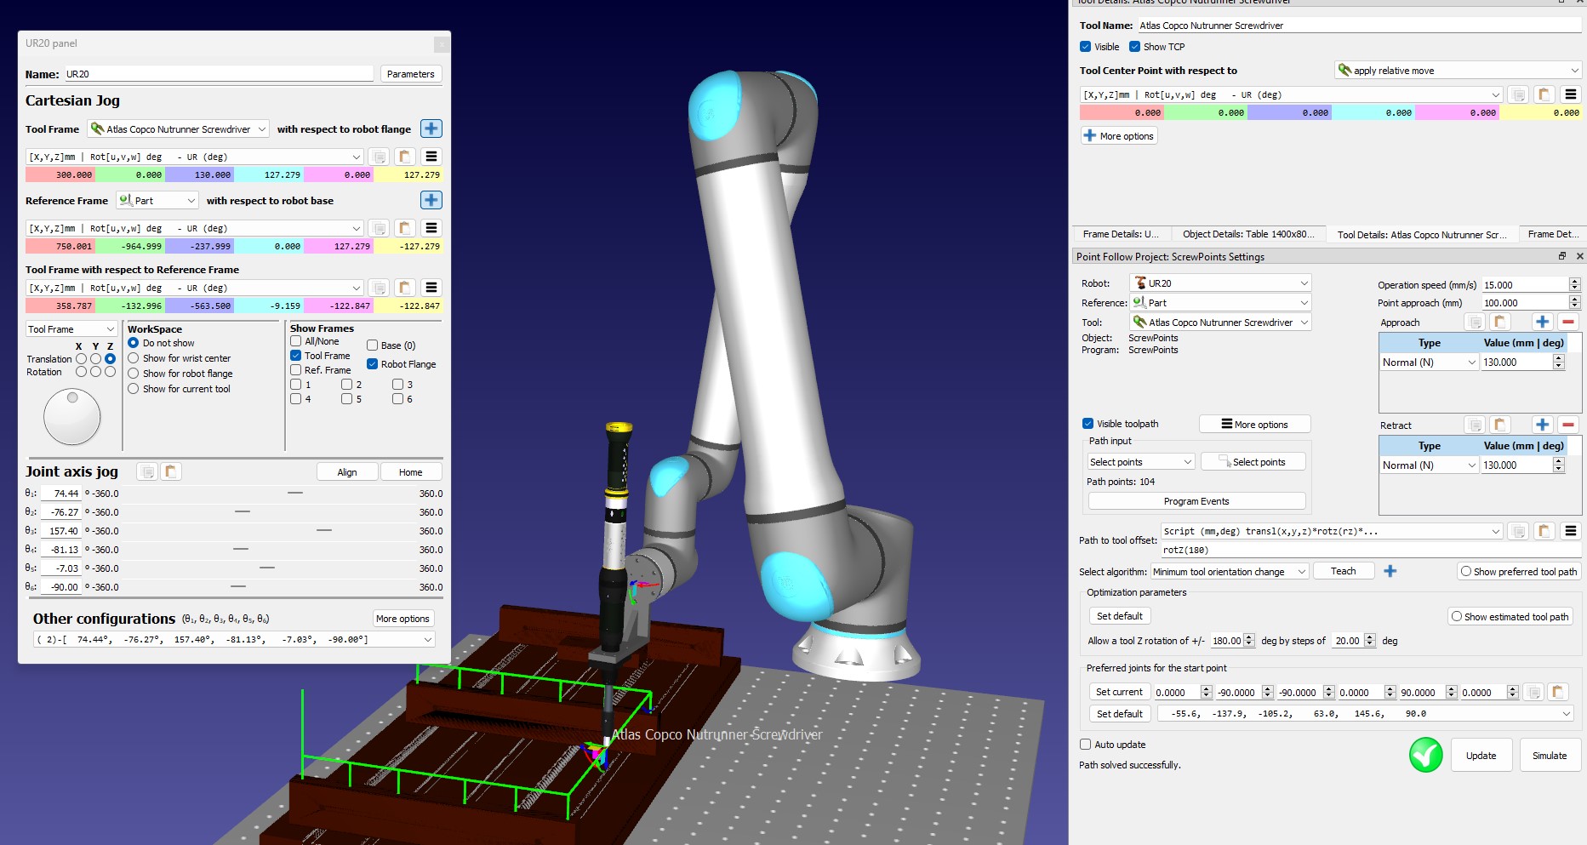Switch to Object Details: Table tab

pyautogui.click(x=1247, y=234)
